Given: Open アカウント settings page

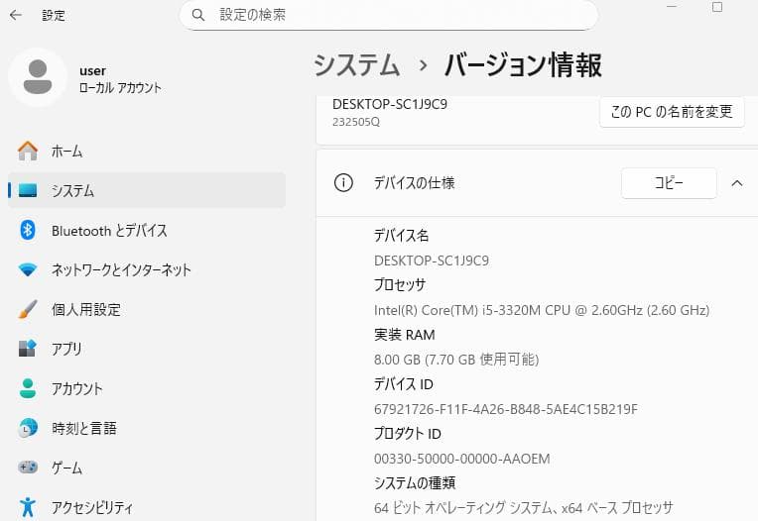Looking at the screenshot, I should [x=147, y=388].
